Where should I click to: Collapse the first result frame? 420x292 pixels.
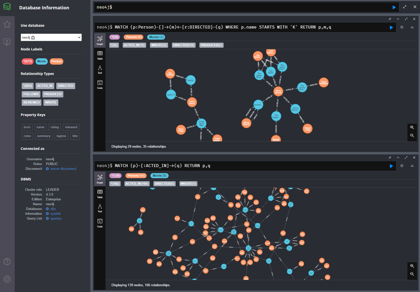(398, 19)
